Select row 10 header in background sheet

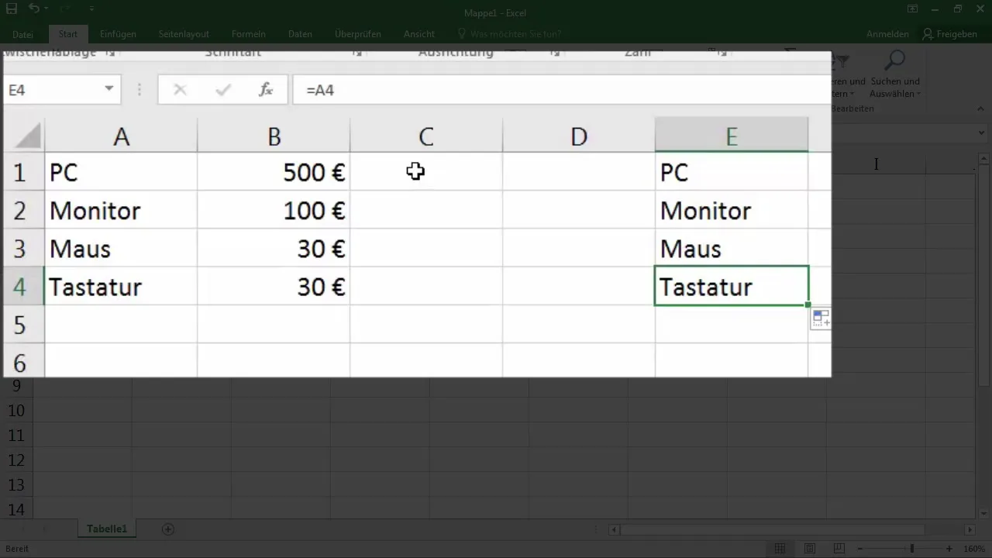16,411
